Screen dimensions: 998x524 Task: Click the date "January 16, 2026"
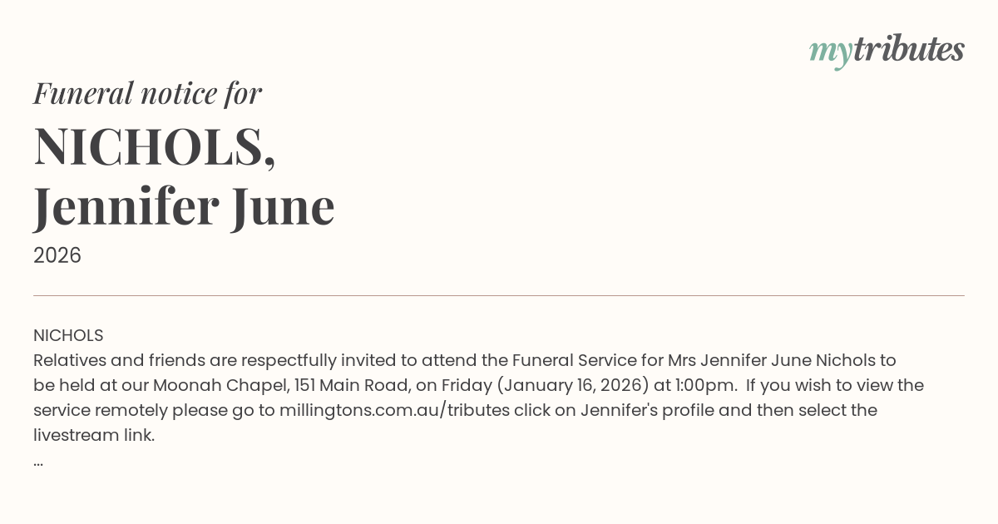click(x=575, y=385)
